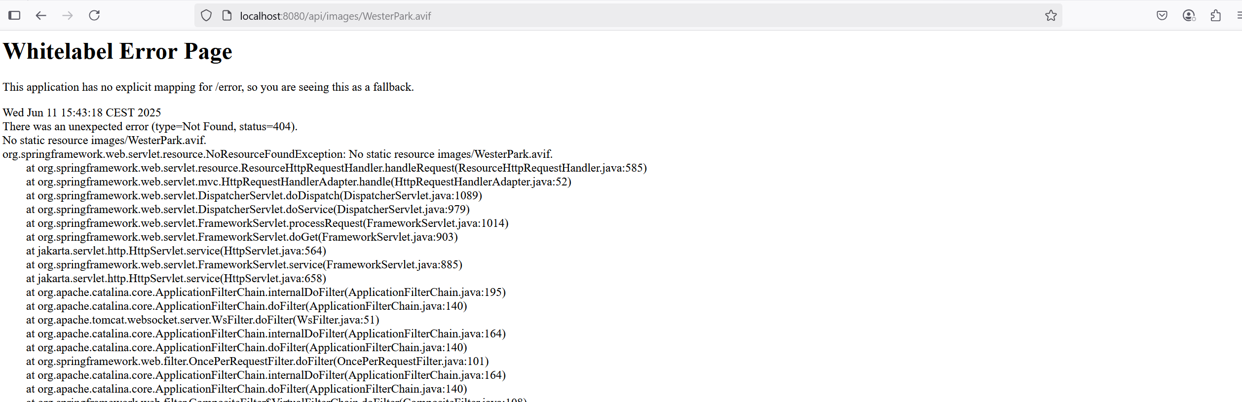Click stack line FrameworkServlet.java:885
This screenshot has height=402, width=1242.
coord(244,264)
